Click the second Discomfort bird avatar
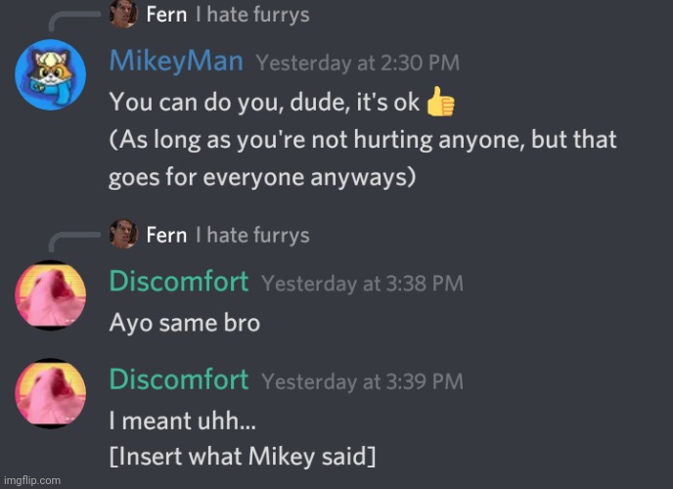673x489 pixels. click(x=50, y=393)
